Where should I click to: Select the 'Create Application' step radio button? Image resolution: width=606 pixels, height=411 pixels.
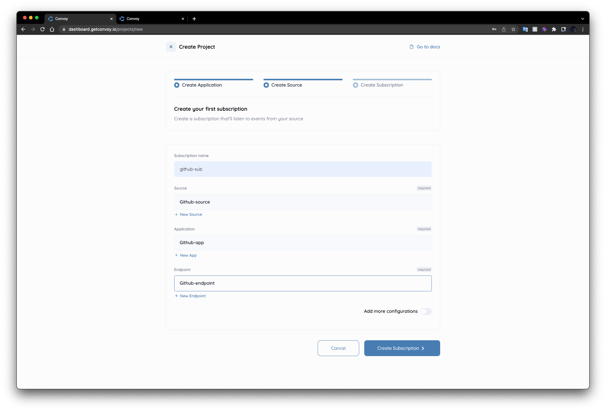177,85
